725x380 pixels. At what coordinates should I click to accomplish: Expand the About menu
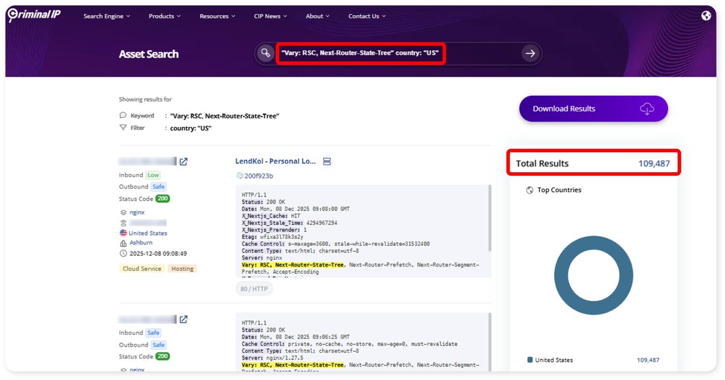(318, 16)
